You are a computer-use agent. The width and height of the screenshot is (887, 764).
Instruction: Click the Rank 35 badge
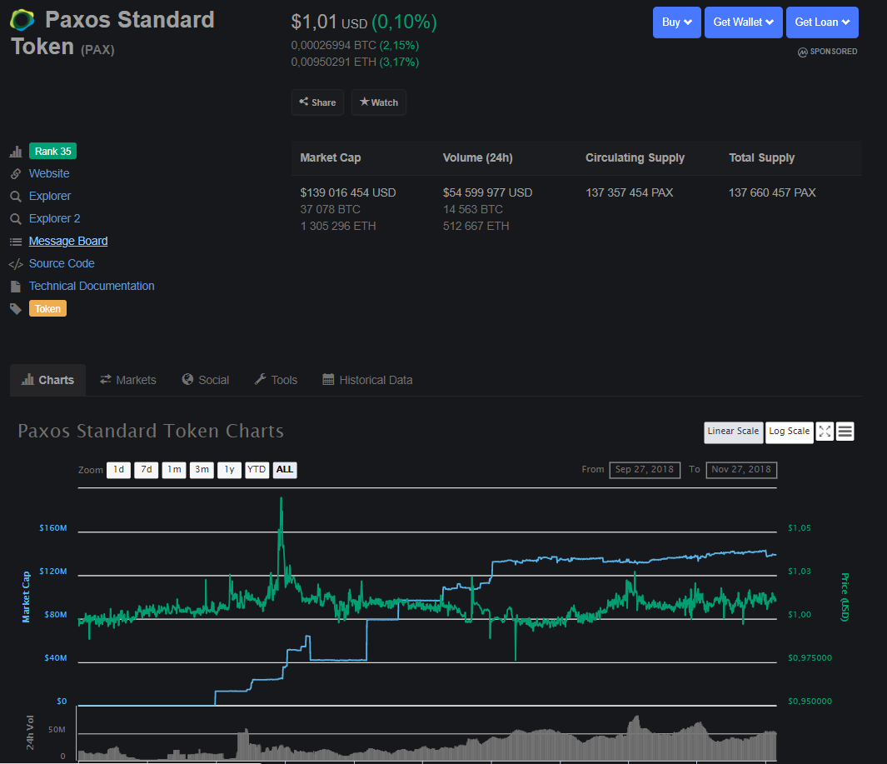pos(52,151)
